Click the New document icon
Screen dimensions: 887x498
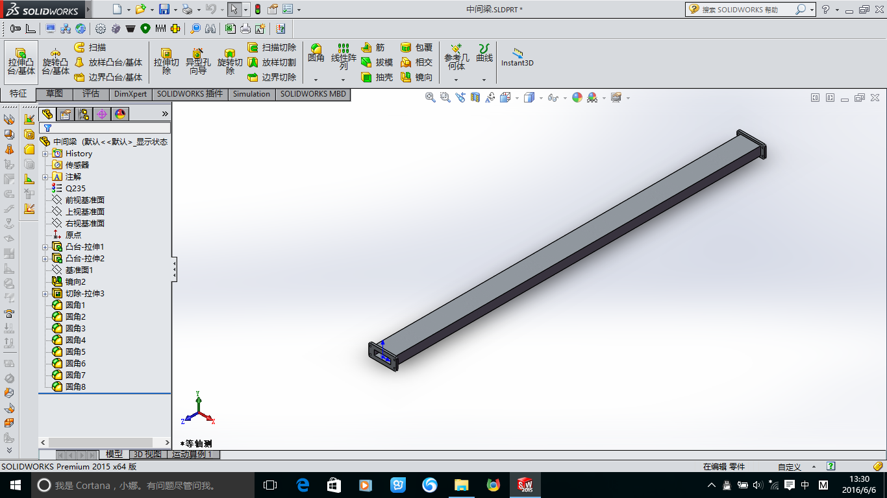pos(117,9)
